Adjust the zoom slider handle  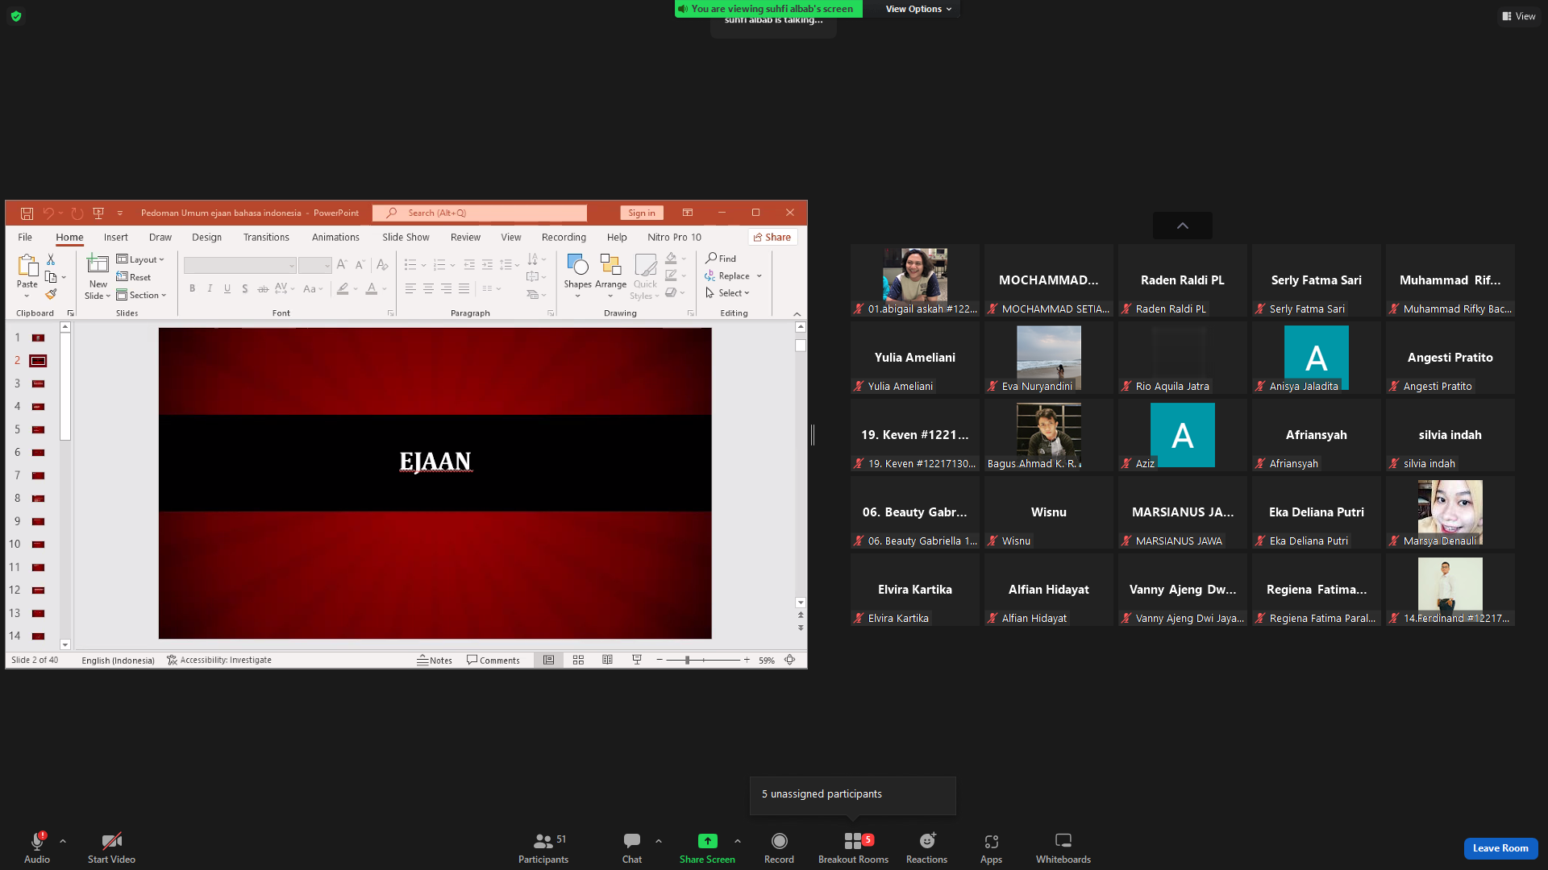pos(687,660)
